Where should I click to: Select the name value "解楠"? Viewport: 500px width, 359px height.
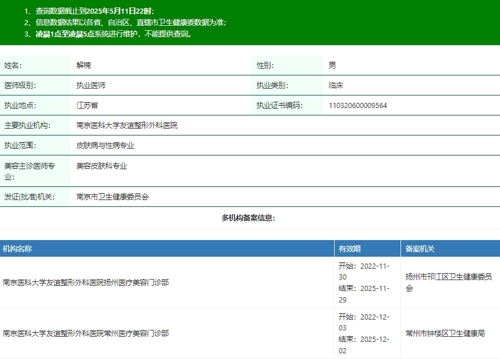pos(84,65)
